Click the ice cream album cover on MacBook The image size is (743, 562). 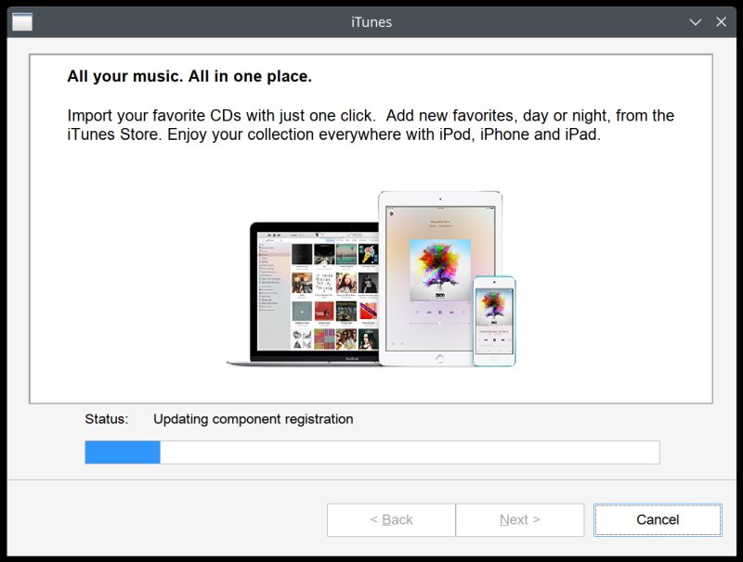coord(369,253)
